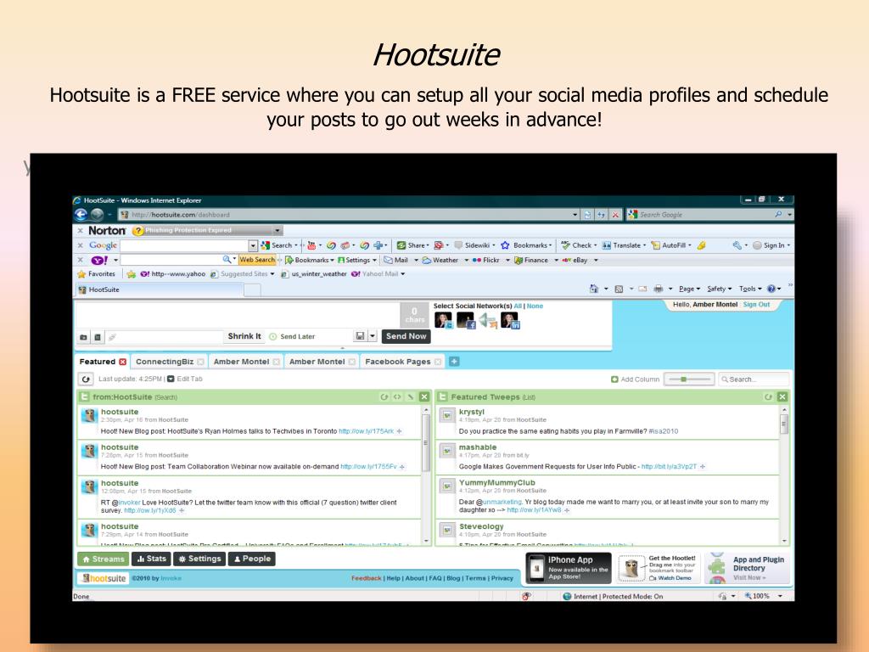Image resolution: width=869 pixels, height=652 pixels.
Task: Click the attach image icon in composer
Action: point(83,337)
